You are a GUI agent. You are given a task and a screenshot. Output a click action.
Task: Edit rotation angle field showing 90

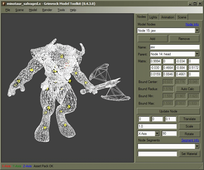pyautogui.click(x=169, y=133)
